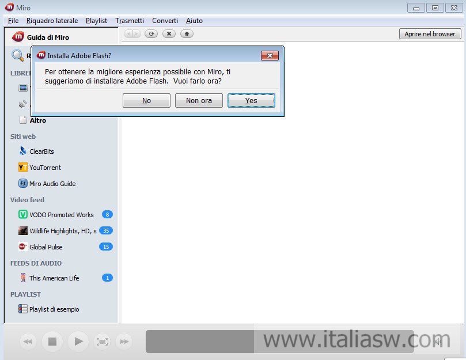Open the Converti menu
Viewport: 466px width, 360px height.
[165, 21]
